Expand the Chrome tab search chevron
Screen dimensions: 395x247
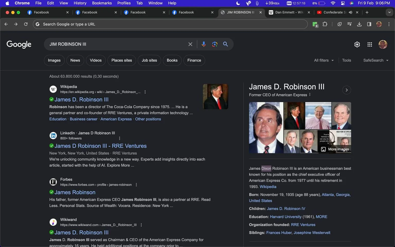point(389,12)
